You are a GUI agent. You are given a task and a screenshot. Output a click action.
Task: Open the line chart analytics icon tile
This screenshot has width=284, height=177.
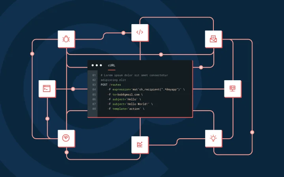[x=140, y=145]
